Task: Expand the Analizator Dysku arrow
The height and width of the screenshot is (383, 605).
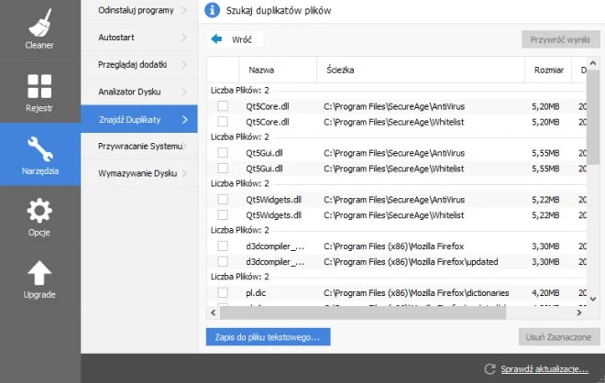Action: pos(184,92)
